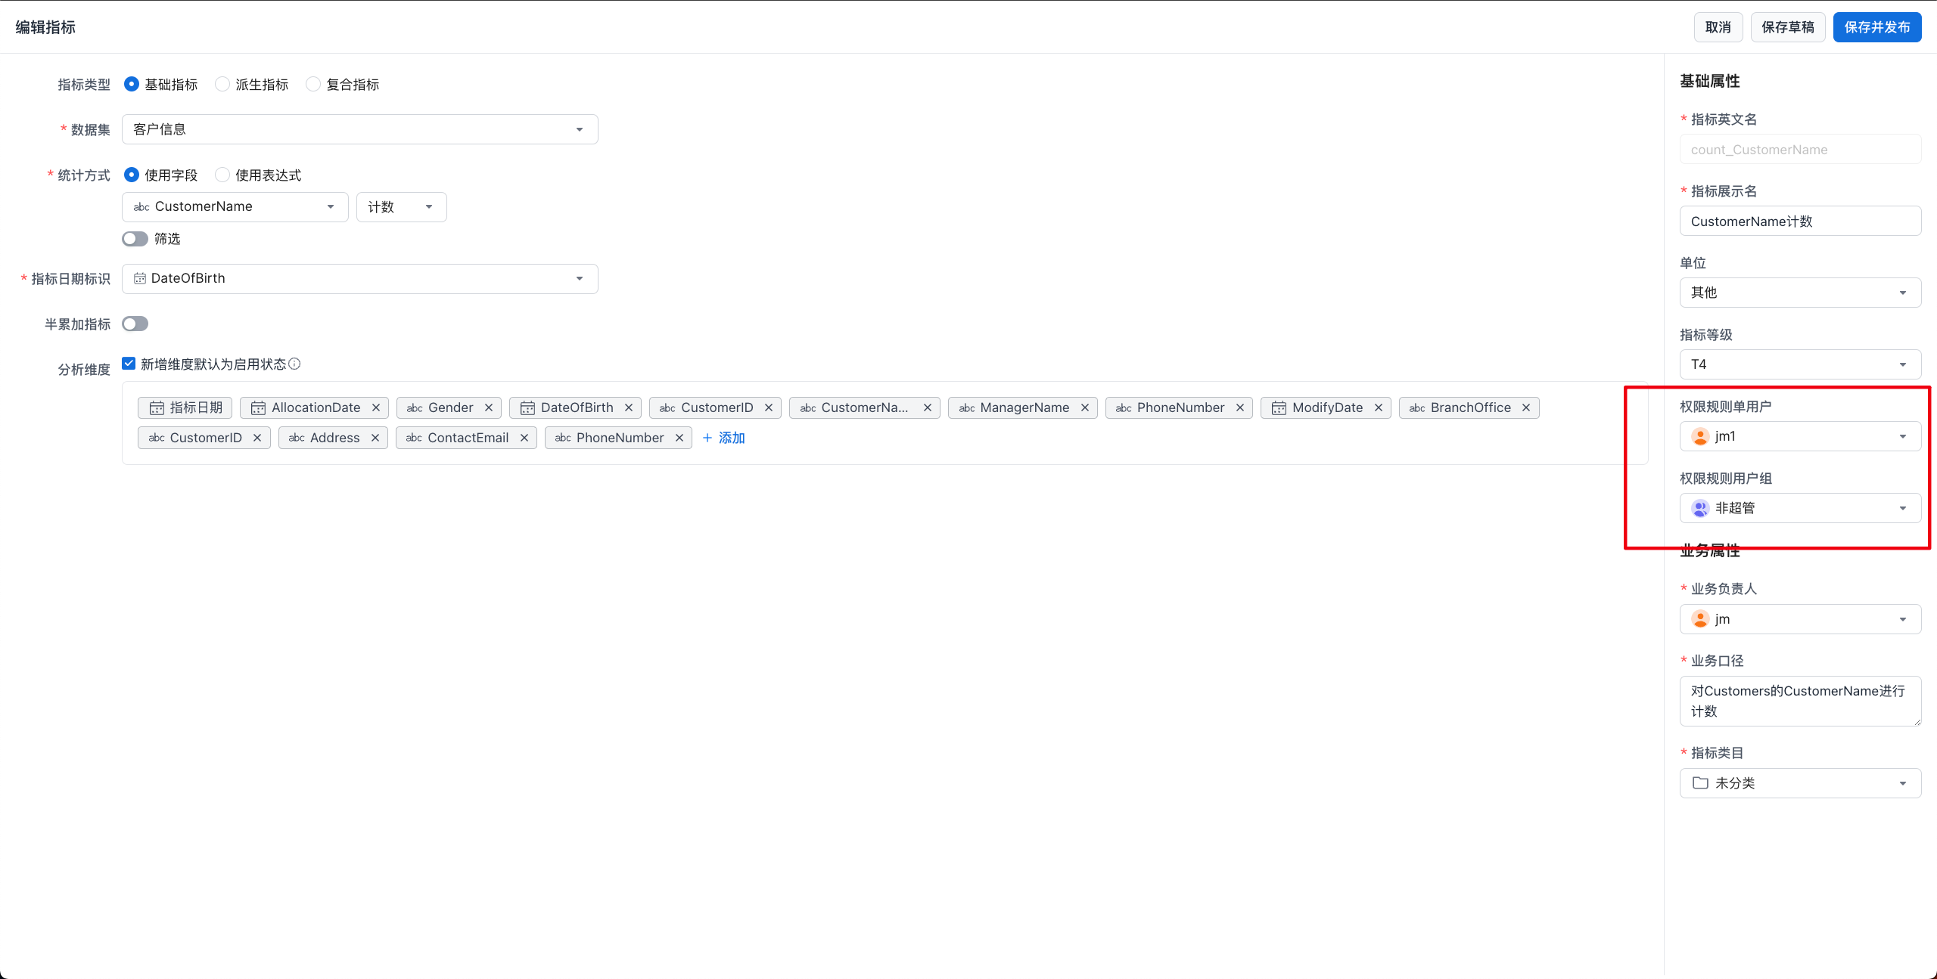Click the 指标展示名 input field
This screenshot has width=1937, height=979.
click(1799, 222)
